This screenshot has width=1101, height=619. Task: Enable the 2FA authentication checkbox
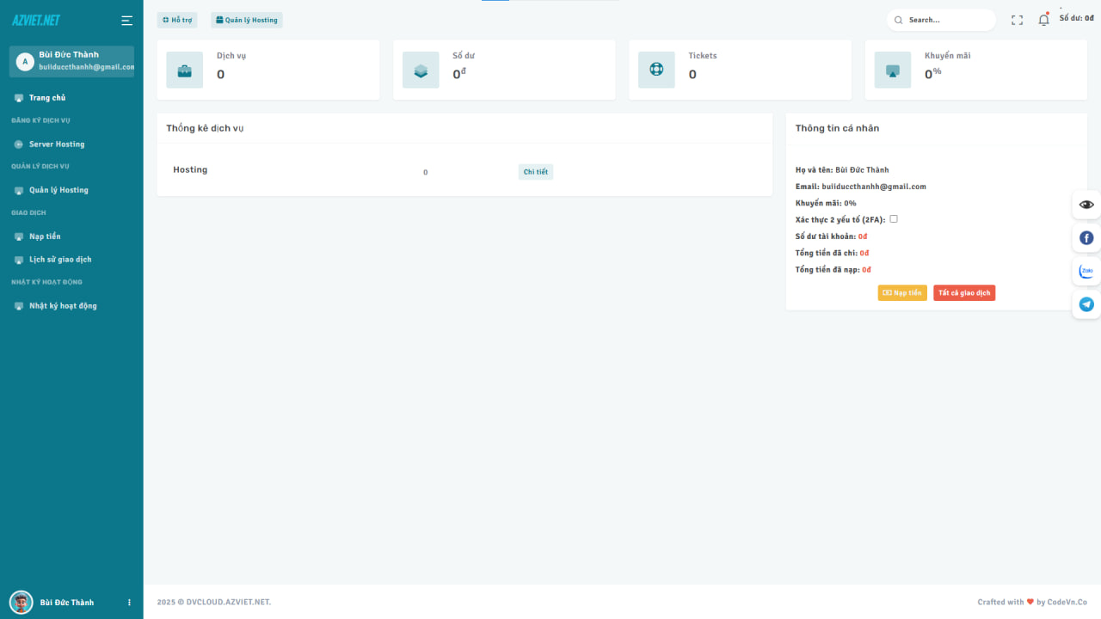point(894,219)
